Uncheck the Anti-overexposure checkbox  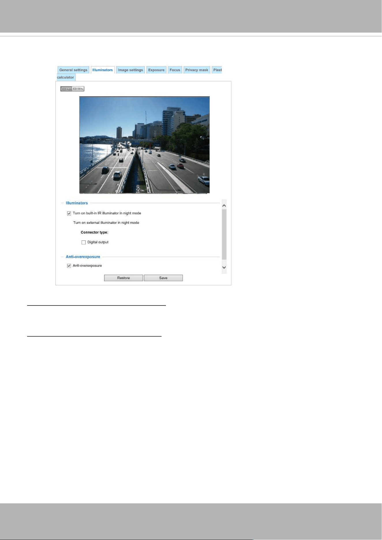pos(69,266)
